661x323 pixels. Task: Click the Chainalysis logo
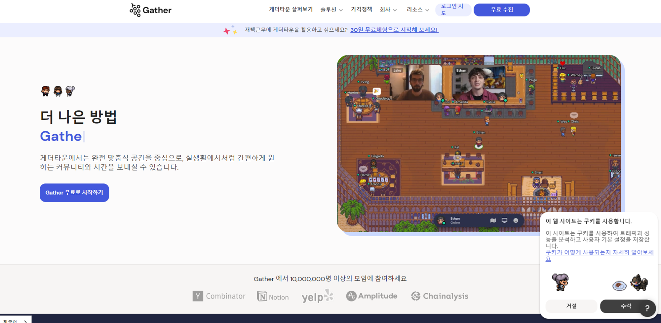pos(440,296)
